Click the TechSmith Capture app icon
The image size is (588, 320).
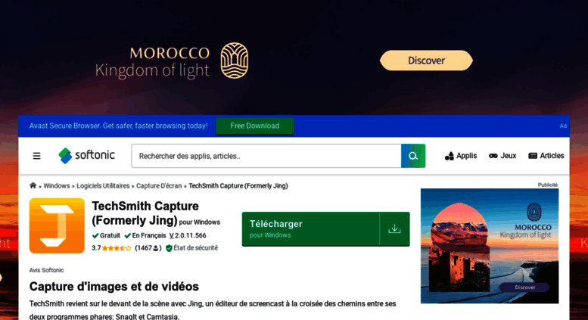[57, 225]
